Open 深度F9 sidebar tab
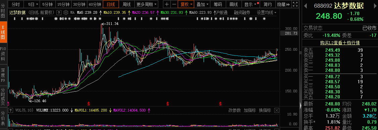378x130 pixels. click(3, 75)
